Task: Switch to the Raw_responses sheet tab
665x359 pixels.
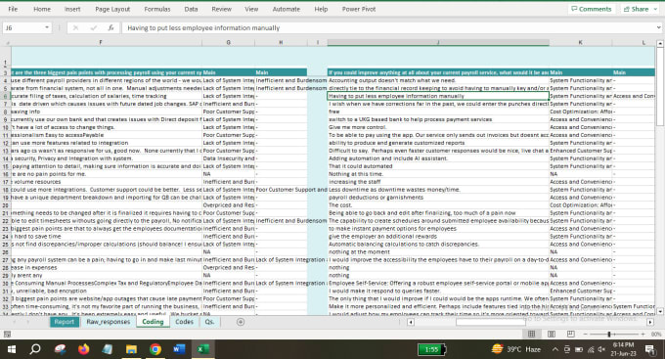Action: tap(109, 322)
